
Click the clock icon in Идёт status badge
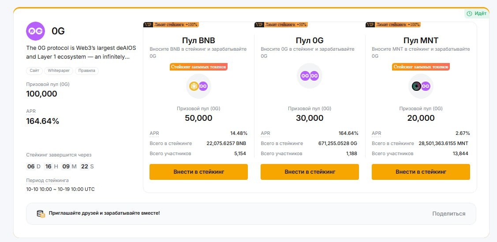pos(469,14)
